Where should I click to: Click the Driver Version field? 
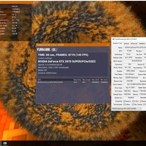pos(135,84)
